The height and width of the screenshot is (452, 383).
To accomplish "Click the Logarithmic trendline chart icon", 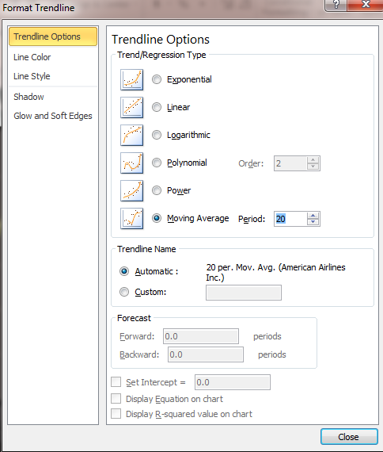I will (132, 135).
